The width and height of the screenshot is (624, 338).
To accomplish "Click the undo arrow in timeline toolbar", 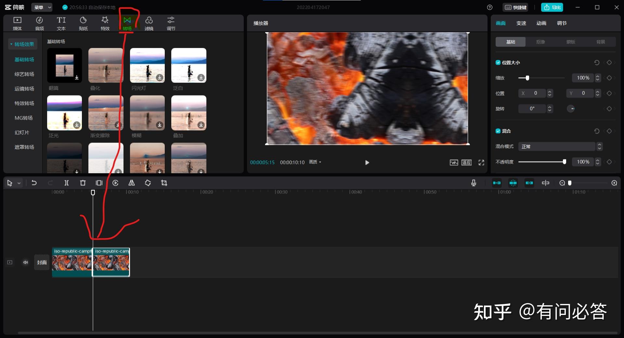I will click(34, 183).
